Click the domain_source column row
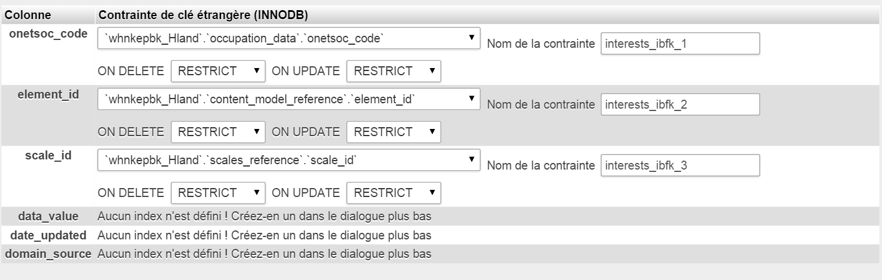The image size is (882, 280). [x=441, y=254]
